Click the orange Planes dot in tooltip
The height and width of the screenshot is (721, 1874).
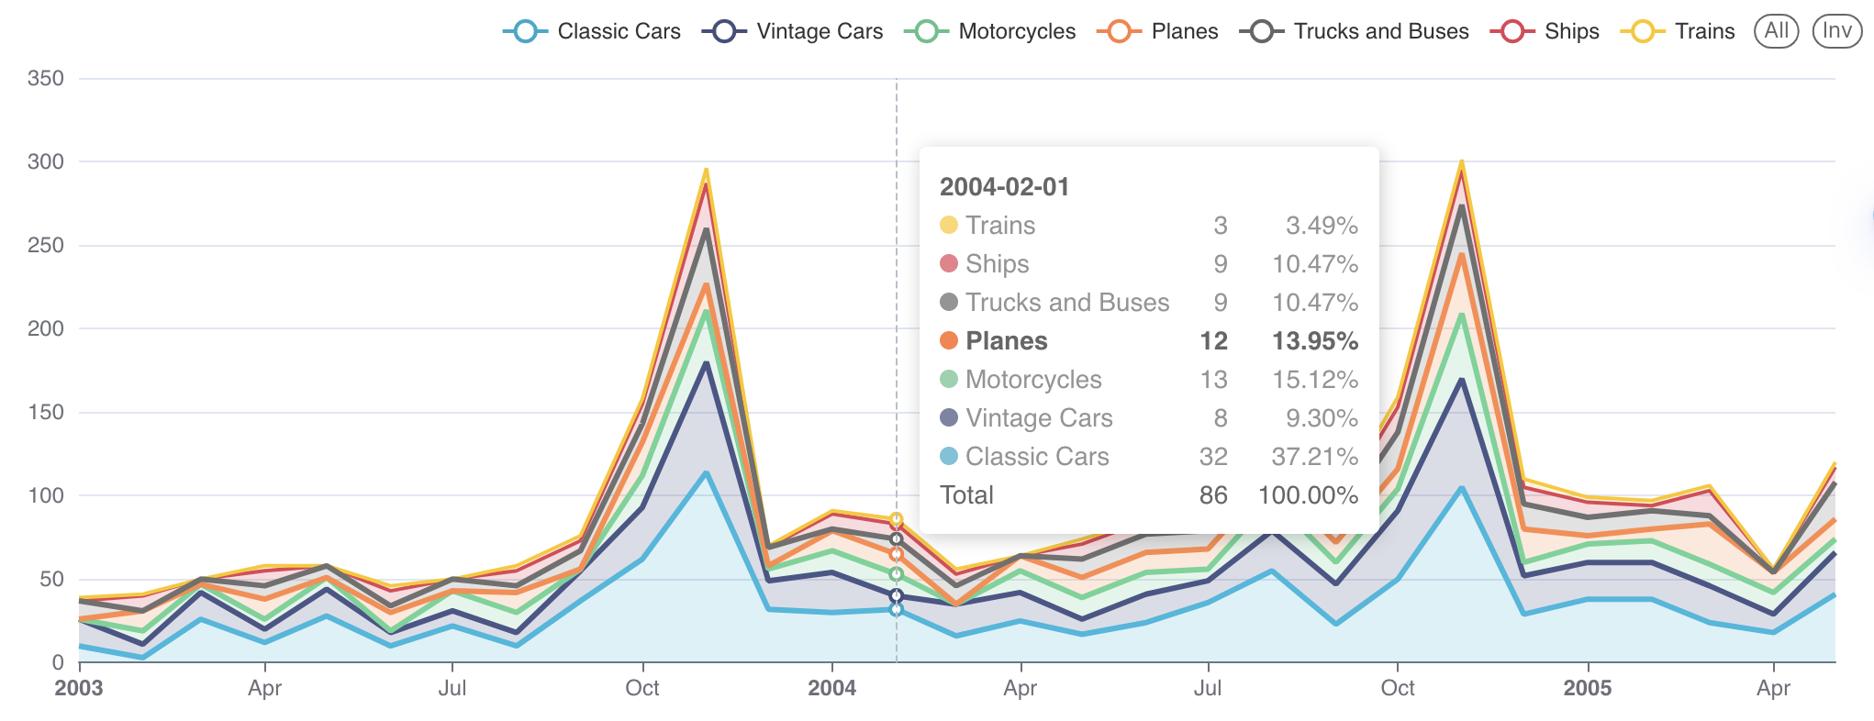[x=949, y=341]
